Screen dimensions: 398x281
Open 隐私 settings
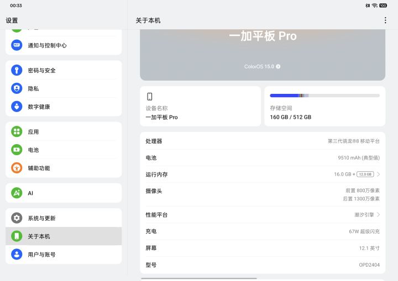coord(64,88)
